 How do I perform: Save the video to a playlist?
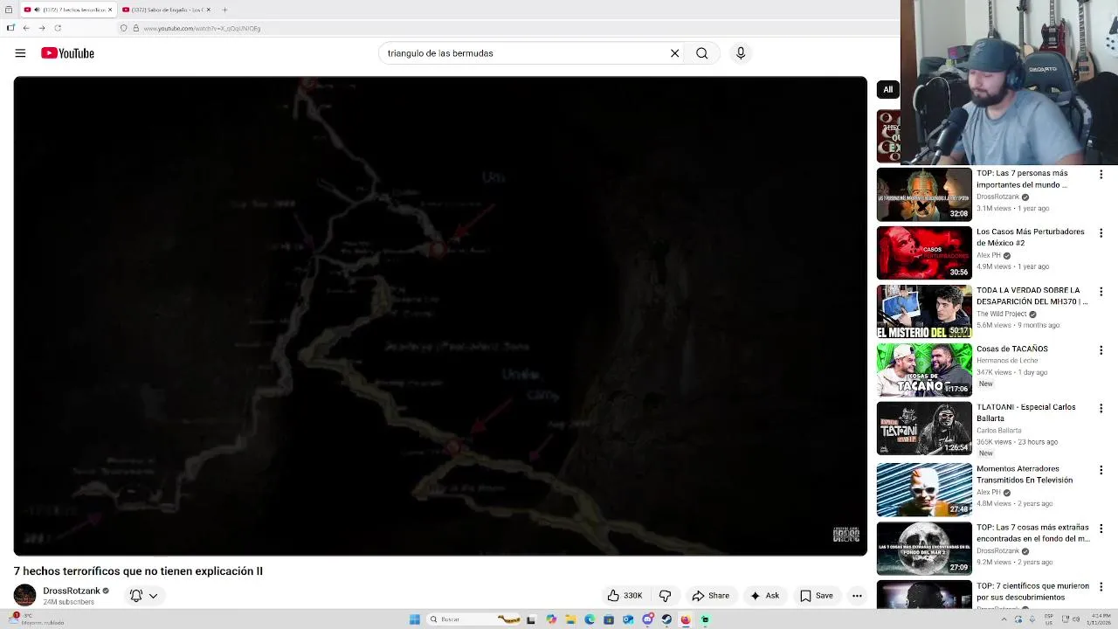pos(817,596)
